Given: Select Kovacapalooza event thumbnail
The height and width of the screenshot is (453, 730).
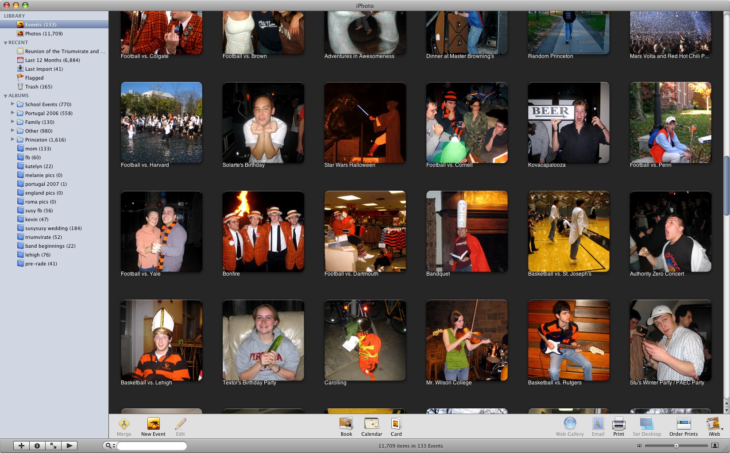Looking at the screenshot, I should [x=569, y=123].
